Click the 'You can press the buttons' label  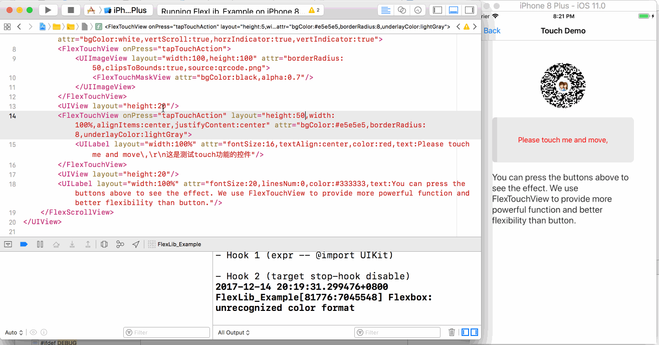[560, 199]
